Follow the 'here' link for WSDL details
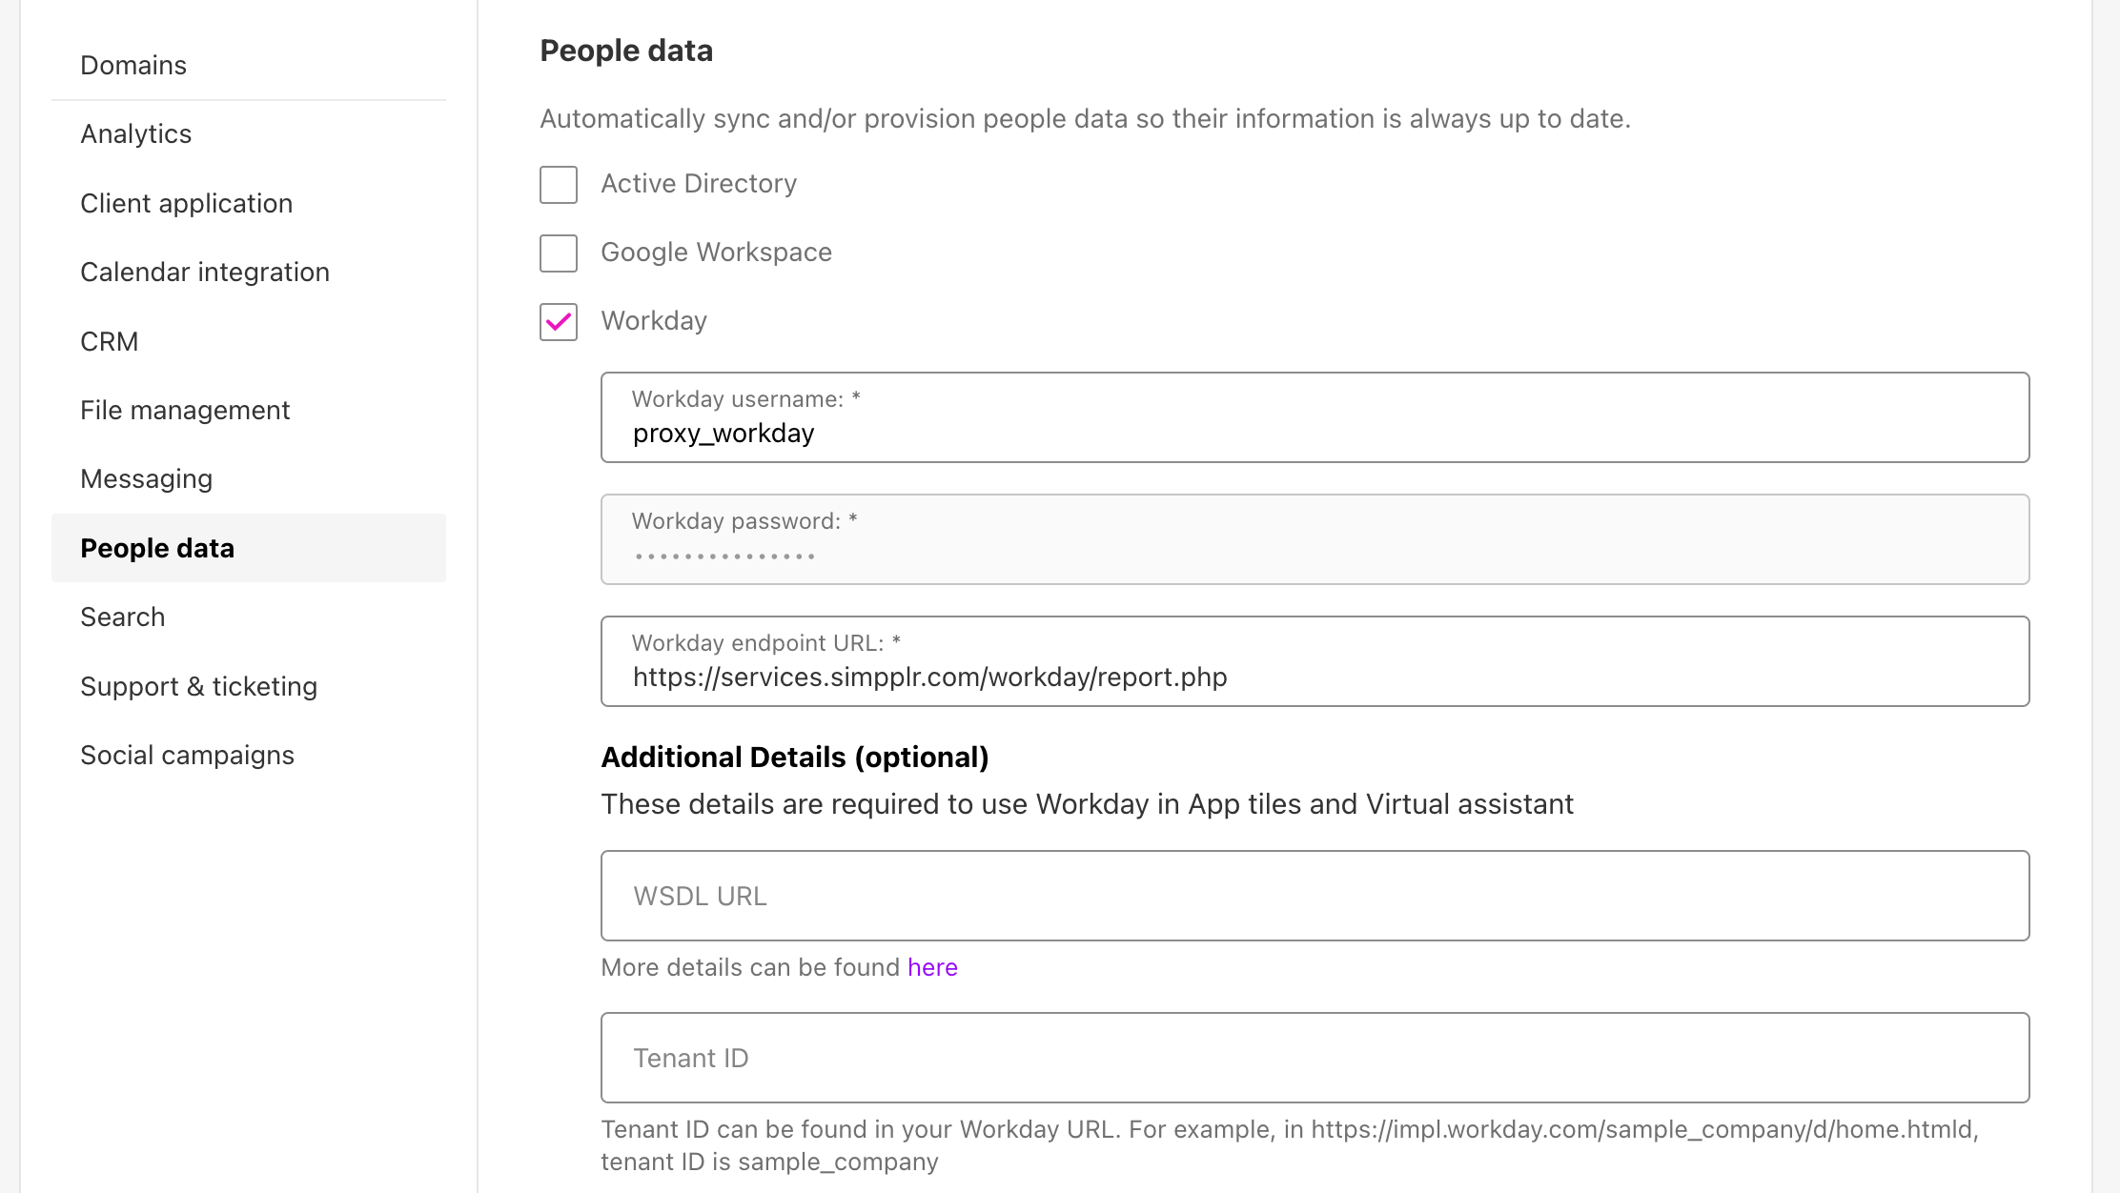The width and height of the screenshot is (2120, 1193). 932,967
